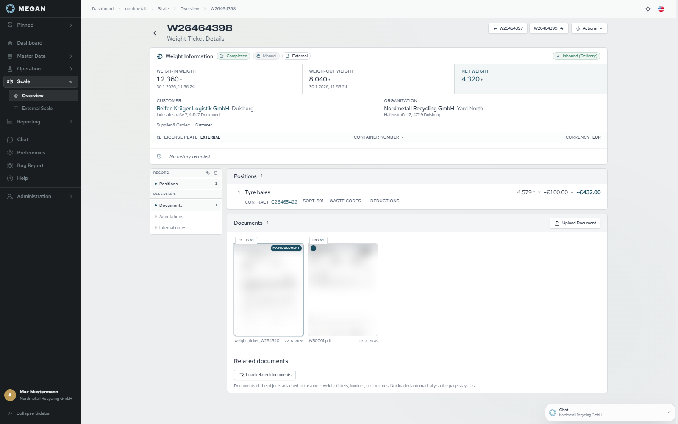Open the Actions dropdown
Viewport: 678px width, 424px height.
tap(589, 28)
